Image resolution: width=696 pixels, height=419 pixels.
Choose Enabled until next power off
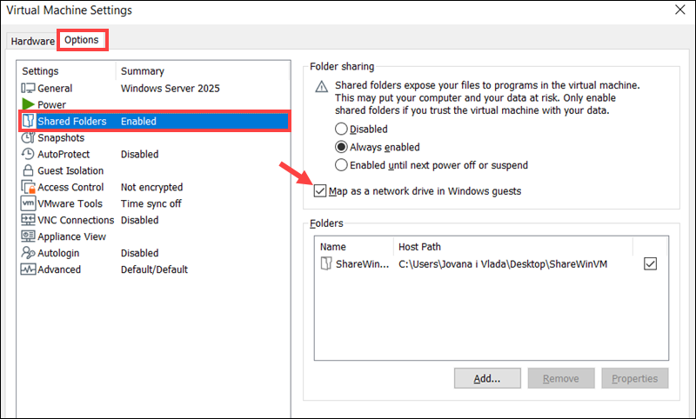[x=342, y=165]
